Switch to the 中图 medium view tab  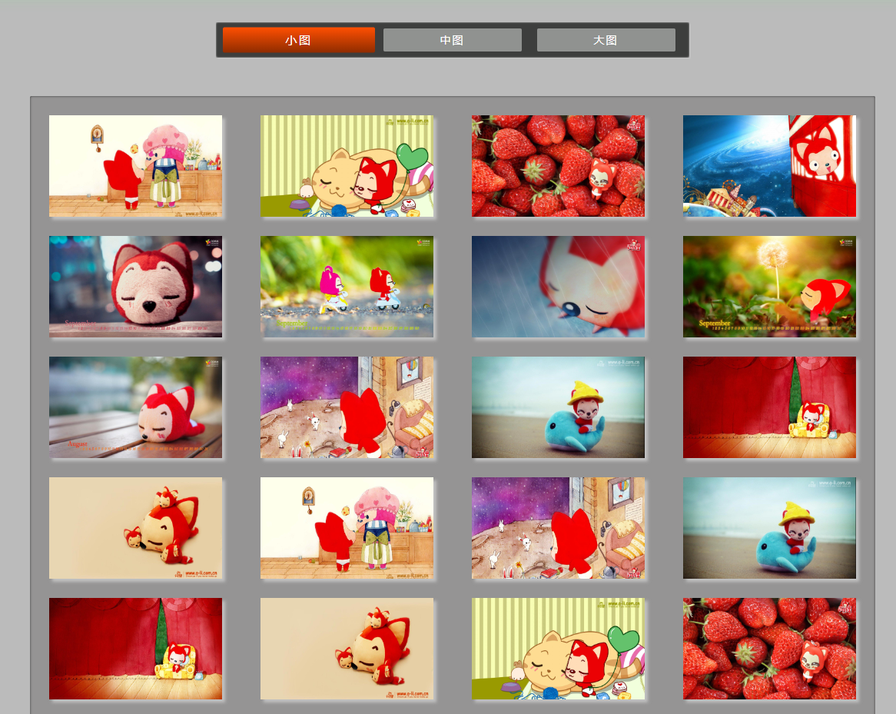(x=452, y=40)
